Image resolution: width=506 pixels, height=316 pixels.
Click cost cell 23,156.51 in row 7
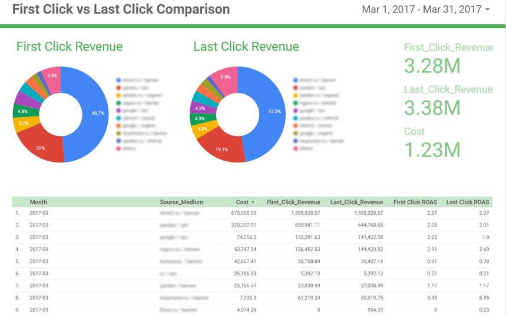[x=245, y=285]
